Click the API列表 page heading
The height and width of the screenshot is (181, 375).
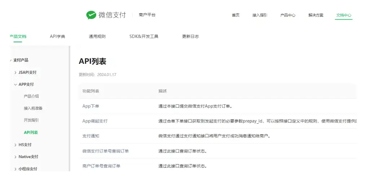coord(93,61)
